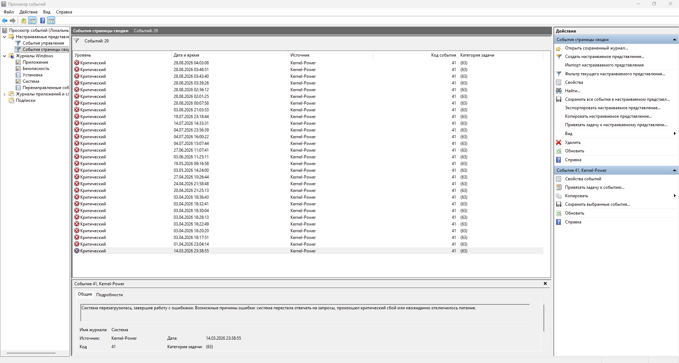Click the red X 'Удалить' icon

[559, 142]
